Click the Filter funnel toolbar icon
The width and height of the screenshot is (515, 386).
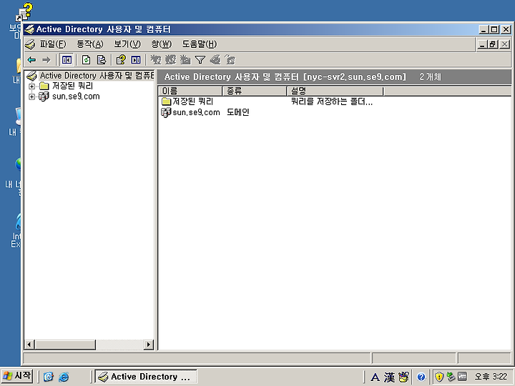point(200,60)
